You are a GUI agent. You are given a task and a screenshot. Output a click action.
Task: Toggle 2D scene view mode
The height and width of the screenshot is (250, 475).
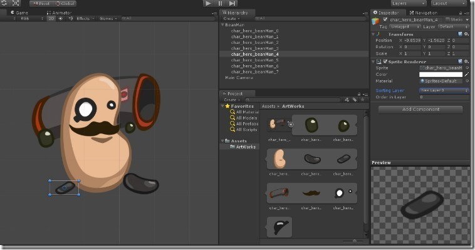click(51, 19)
